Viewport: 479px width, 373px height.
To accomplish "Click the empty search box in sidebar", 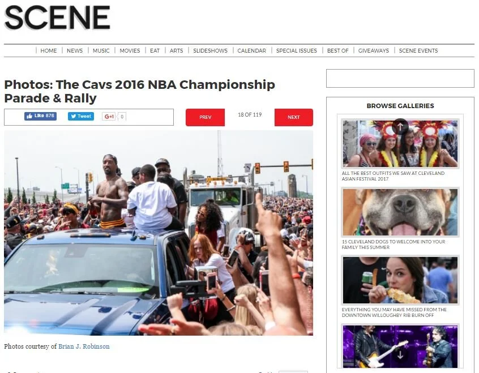I will coord(400,79).
